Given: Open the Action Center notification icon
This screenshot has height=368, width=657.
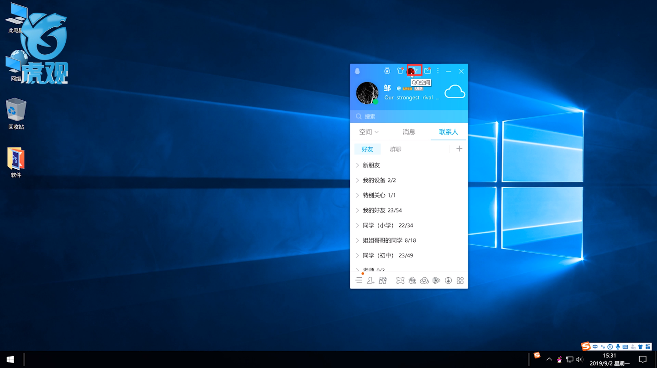Looking at the screenshot, I should click(643, 359).
